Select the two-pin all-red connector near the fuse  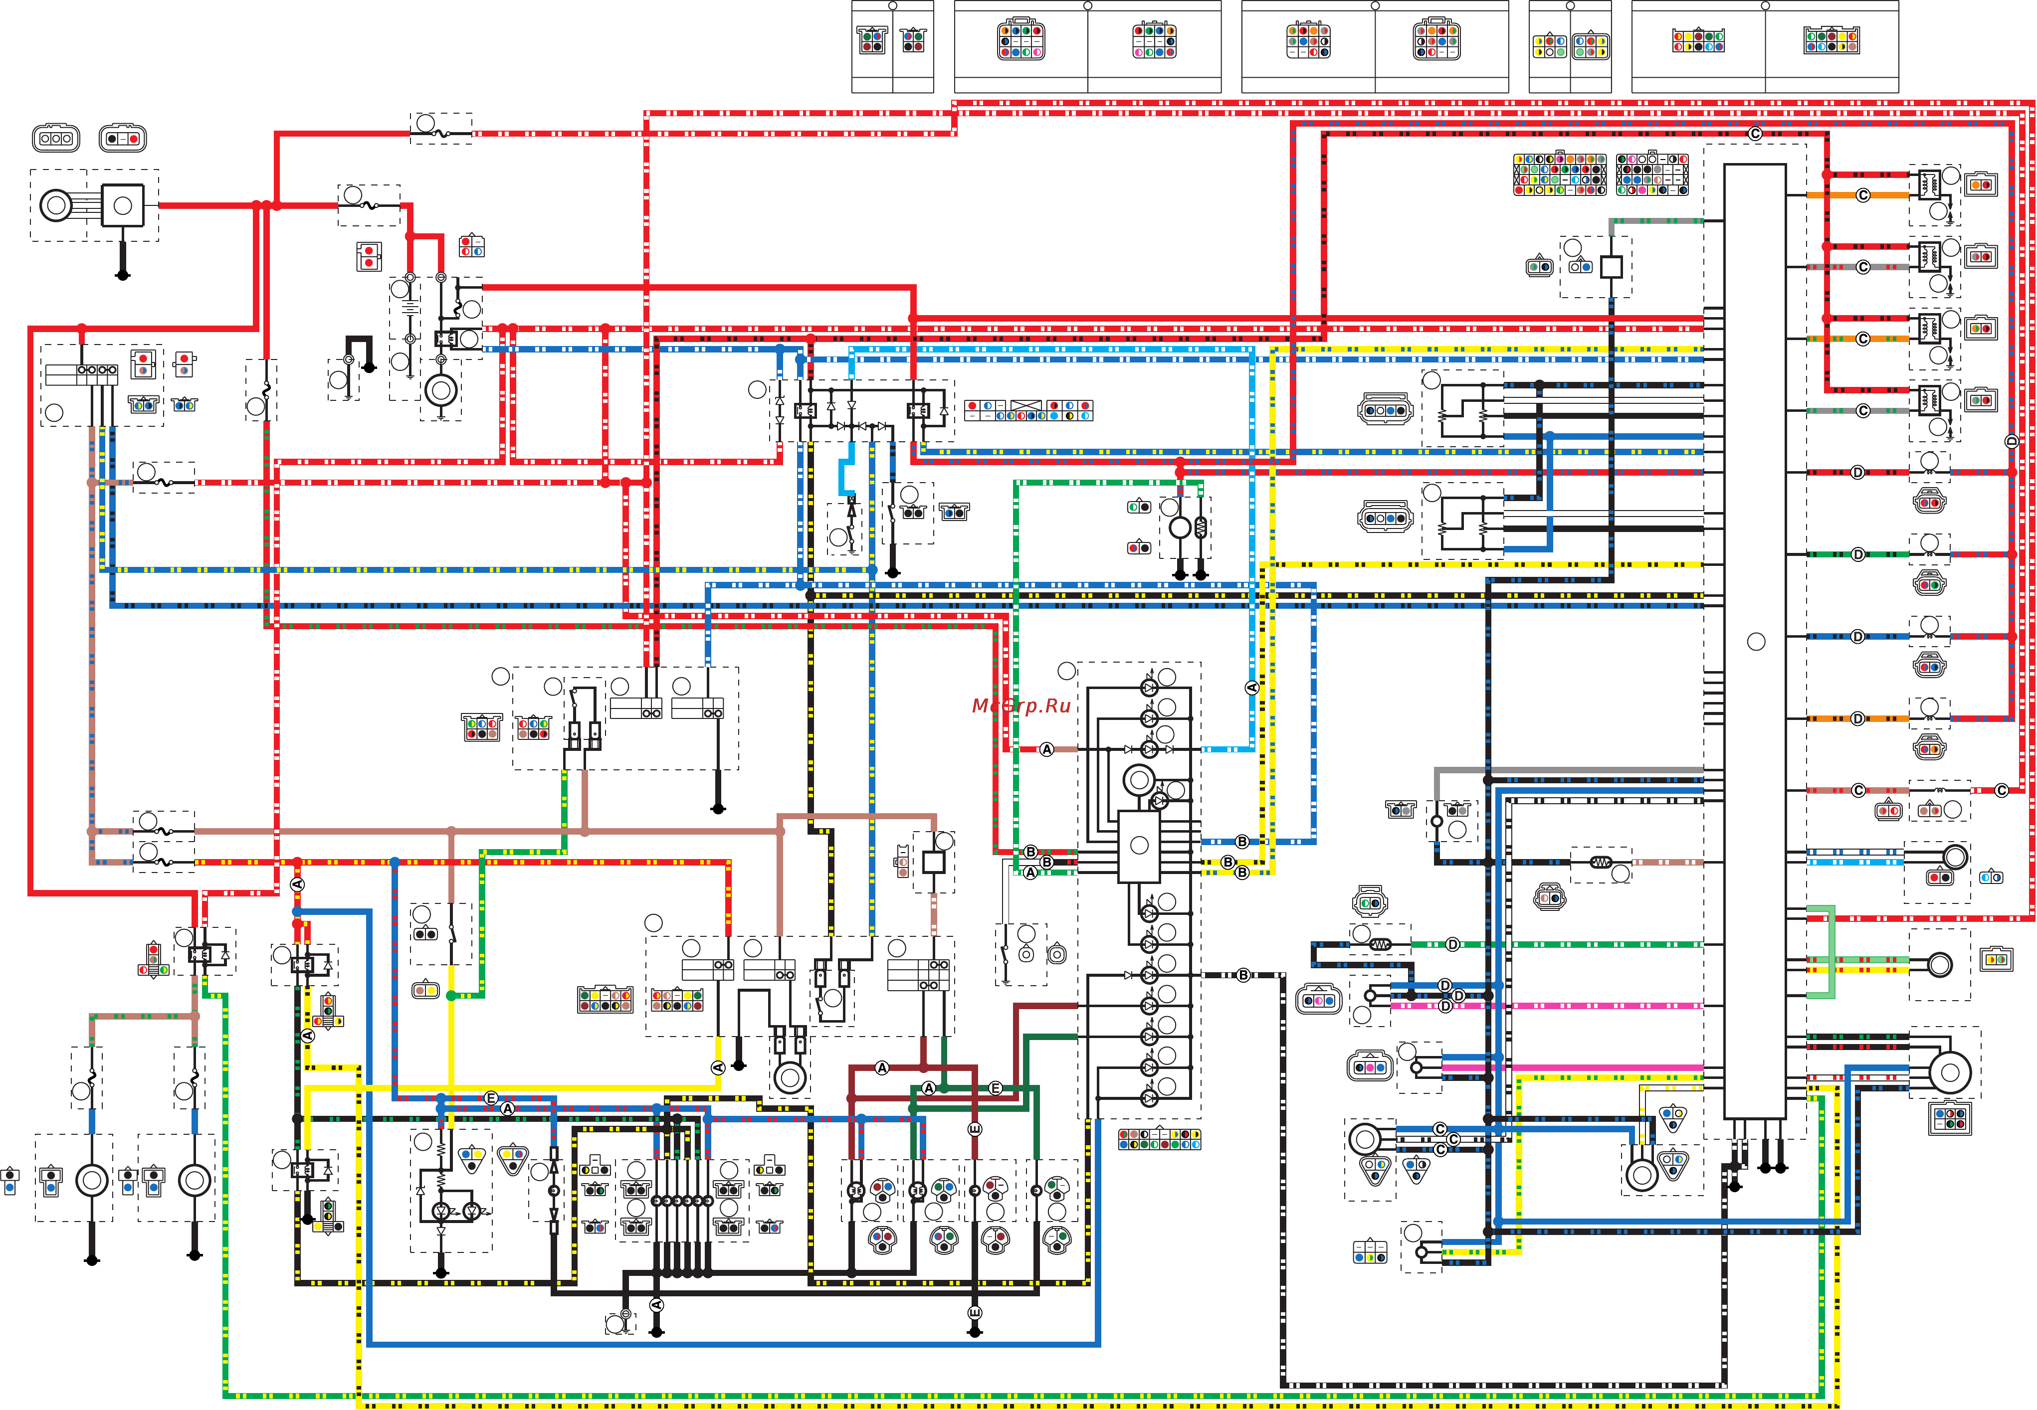point(370,256)
